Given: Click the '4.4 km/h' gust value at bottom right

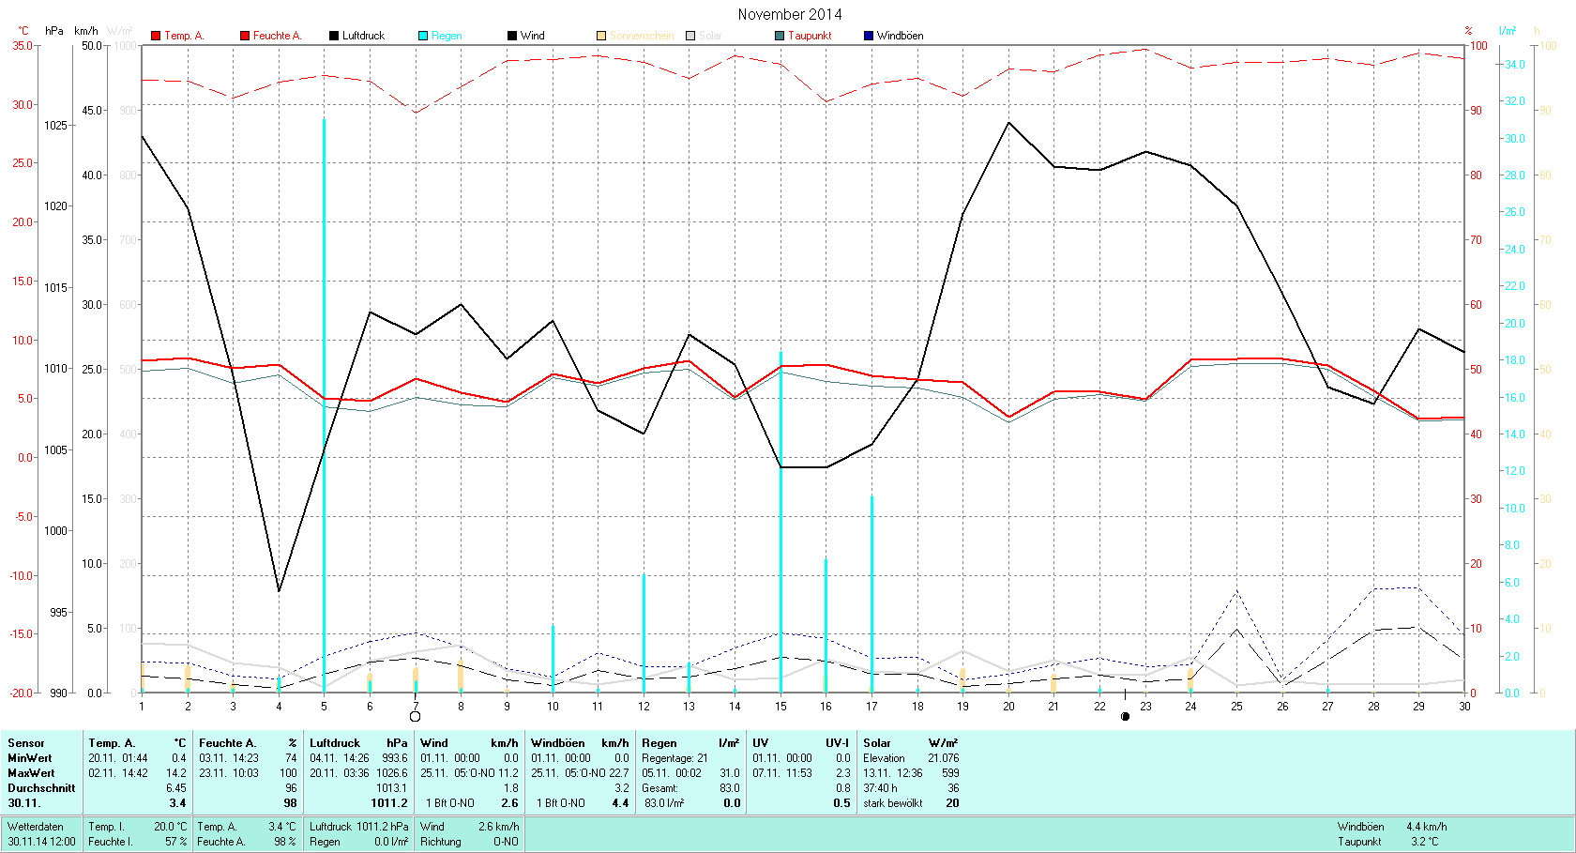Looking at the screenshot, I should [x=1426, y=827].
